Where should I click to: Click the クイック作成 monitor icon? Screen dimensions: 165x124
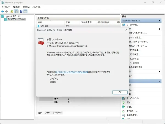[123, 25]
